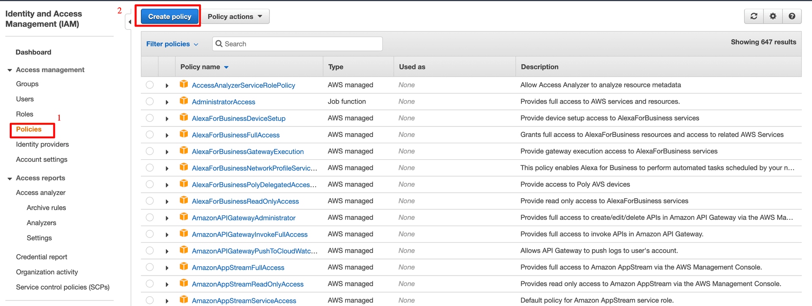The image size is (812, 306).
Task: Expand the AmazonAPIGatewayInvokeFullAccess row details
Action: point(167,235)
